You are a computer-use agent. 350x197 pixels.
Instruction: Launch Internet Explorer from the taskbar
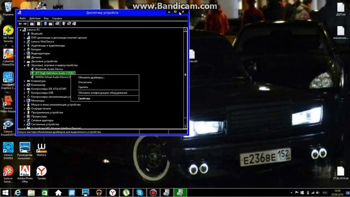tap(17, 193)
